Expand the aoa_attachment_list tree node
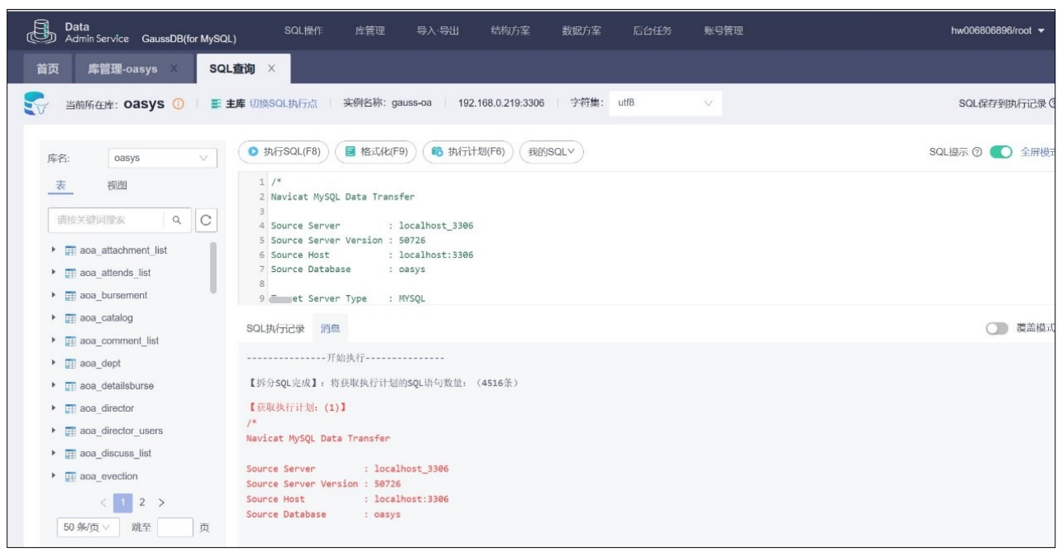 click(x=54, y=250)
